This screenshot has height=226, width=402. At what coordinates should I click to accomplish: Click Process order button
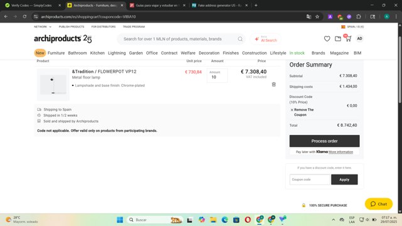coord(324,141)
